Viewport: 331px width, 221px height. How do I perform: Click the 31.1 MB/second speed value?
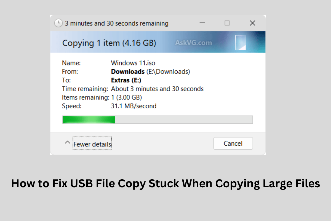pos(134,106)
